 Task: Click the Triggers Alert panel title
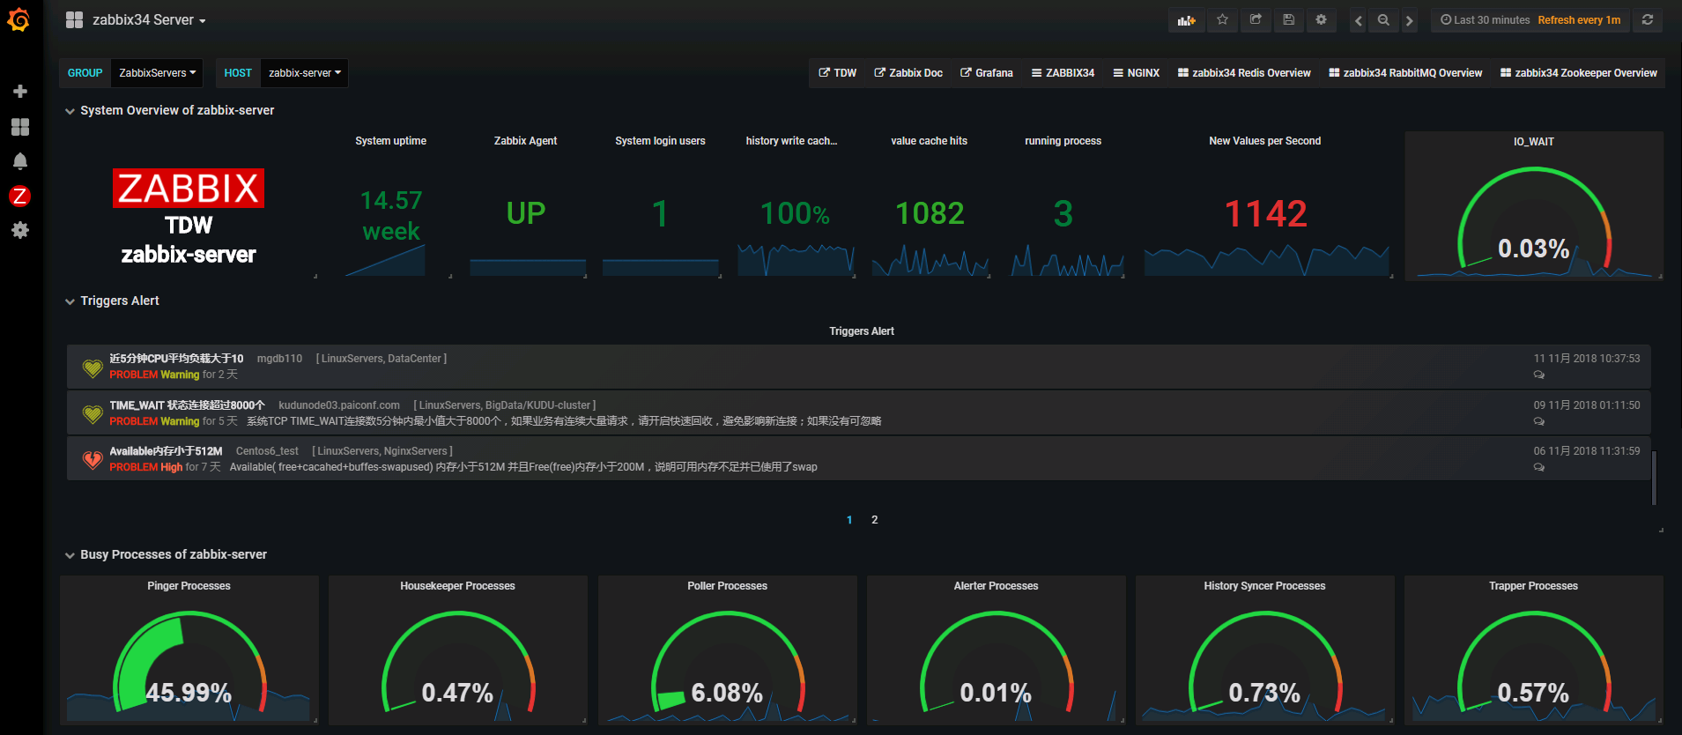862,331
